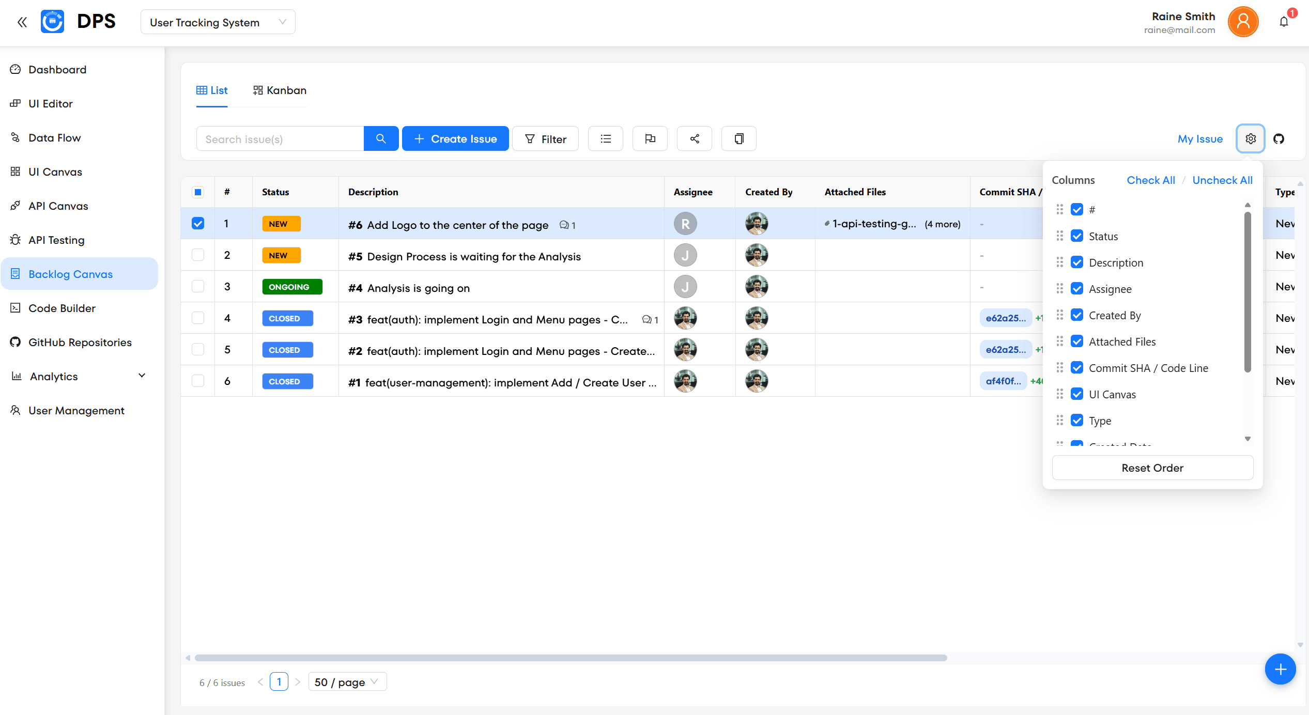
Task: Click the blue search magnifier button
Action: click(381, 138)
